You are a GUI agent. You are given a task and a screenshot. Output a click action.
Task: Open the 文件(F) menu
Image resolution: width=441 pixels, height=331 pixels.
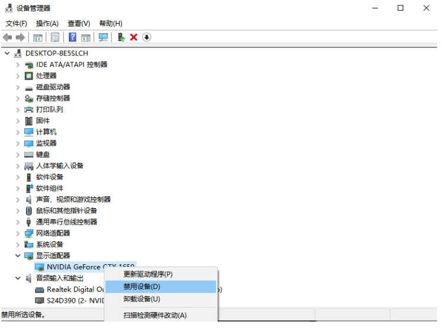(17, 24)
